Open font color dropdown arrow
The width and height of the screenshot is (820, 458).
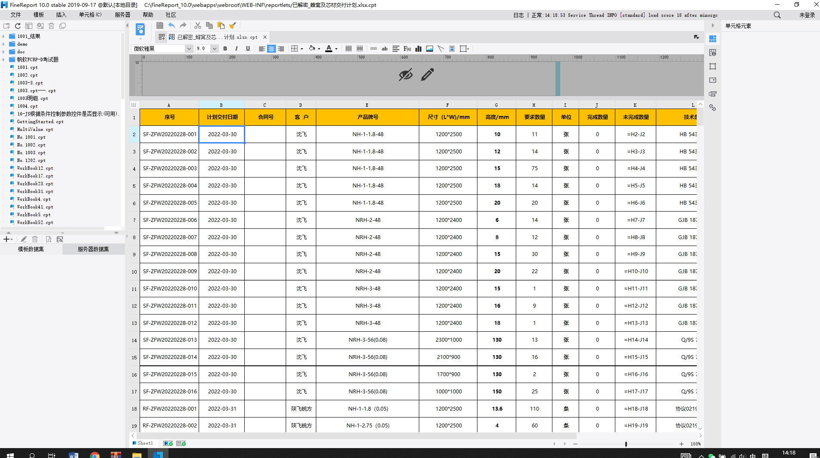336,49
